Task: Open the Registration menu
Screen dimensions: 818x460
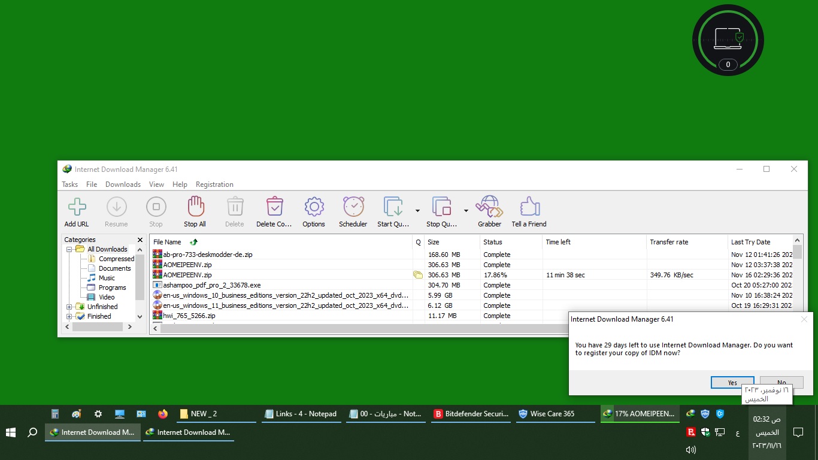Action: click(x=214, y=184)
